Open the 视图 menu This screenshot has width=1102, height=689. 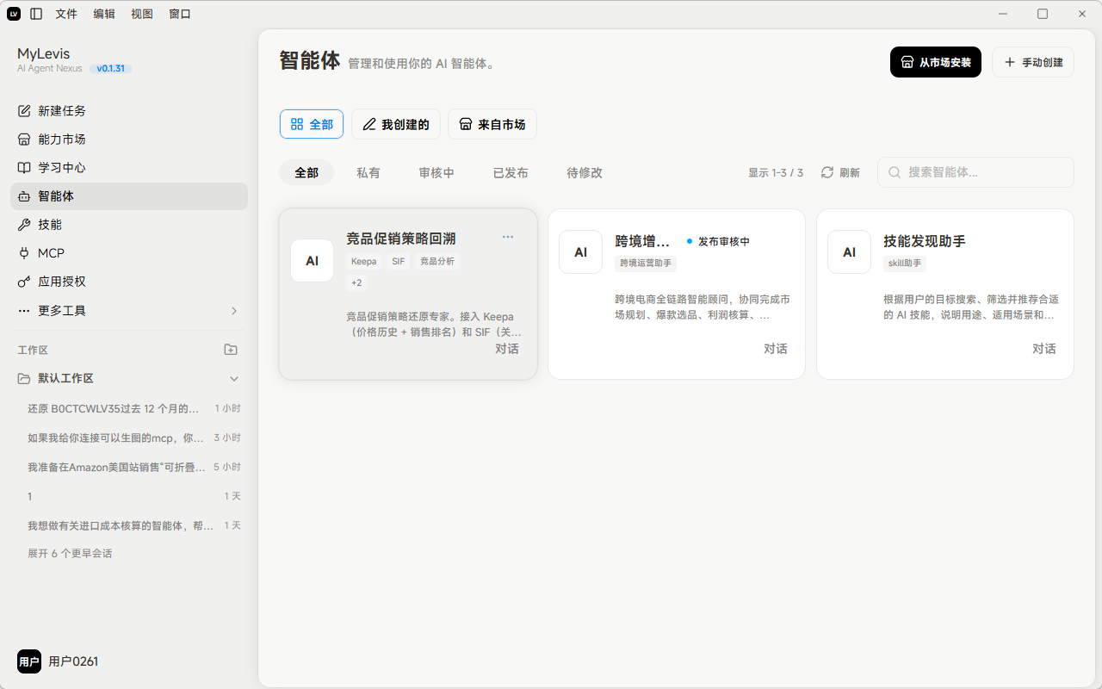click(x=142, y=14)
